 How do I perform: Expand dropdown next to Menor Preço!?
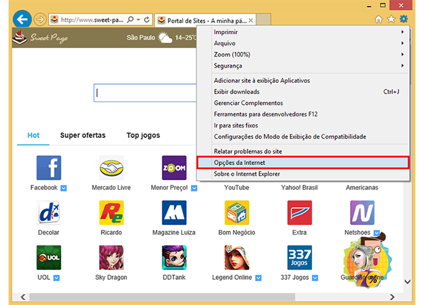coord(194,188)
